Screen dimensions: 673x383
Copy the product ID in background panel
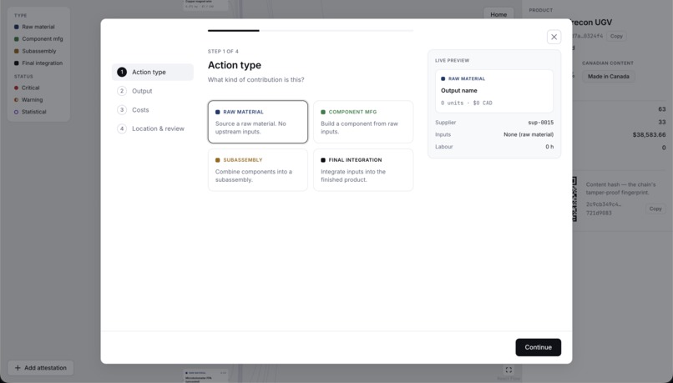[616, 36]
